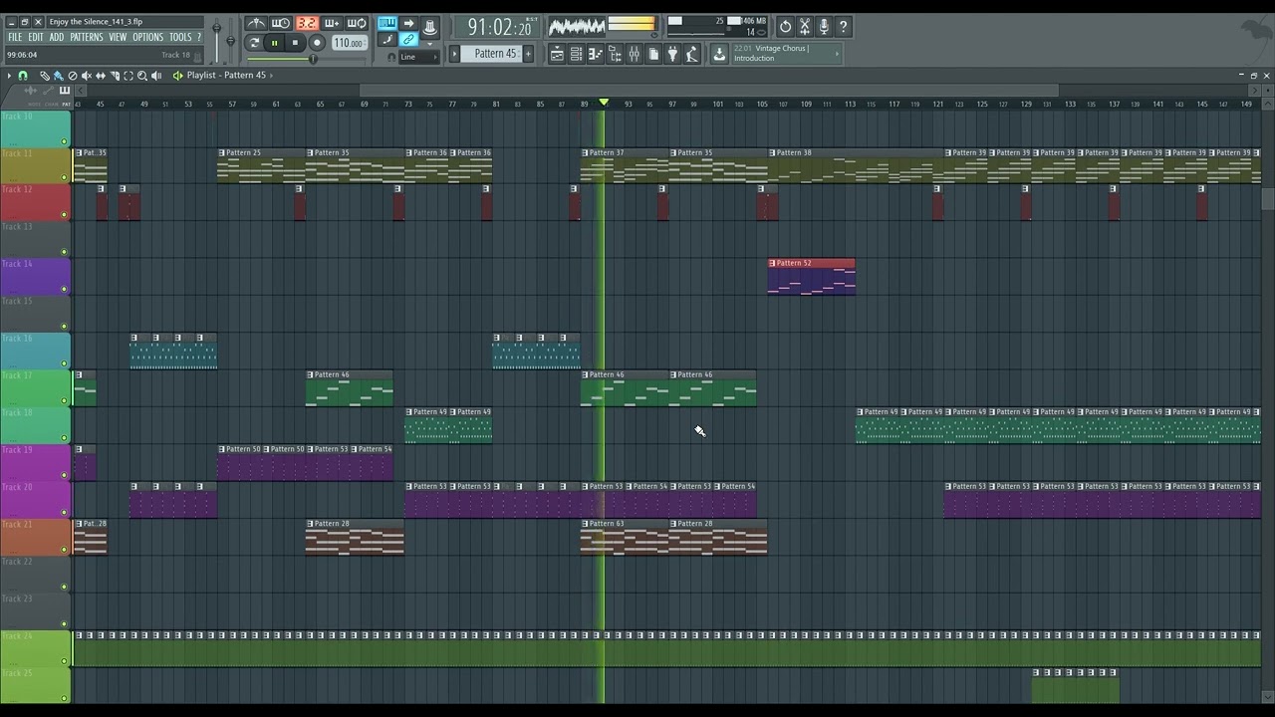Open the TOOLS menu

(180, 38)
